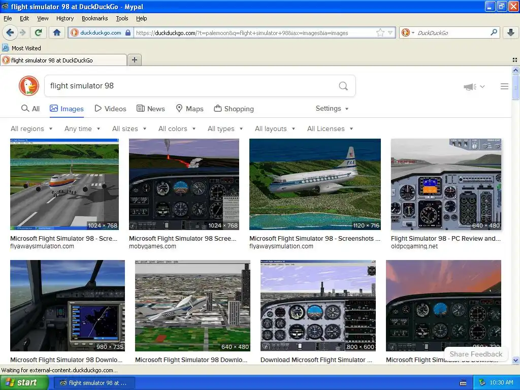Go forward with the Forward arrow

pyautogui.click(x=23, y=32)
